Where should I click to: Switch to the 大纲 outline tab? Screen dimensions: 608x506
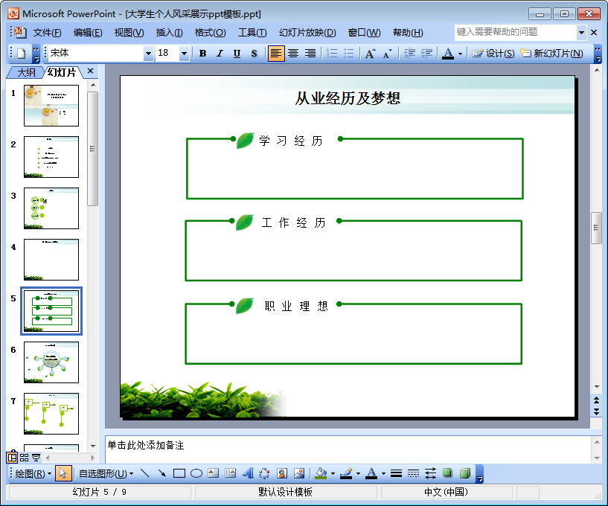click(x=25, y=72)
